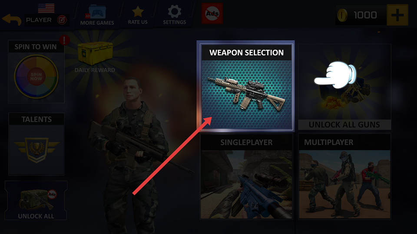Open the Talents badge panel
417x234 pixels.
tap(36, 144)
